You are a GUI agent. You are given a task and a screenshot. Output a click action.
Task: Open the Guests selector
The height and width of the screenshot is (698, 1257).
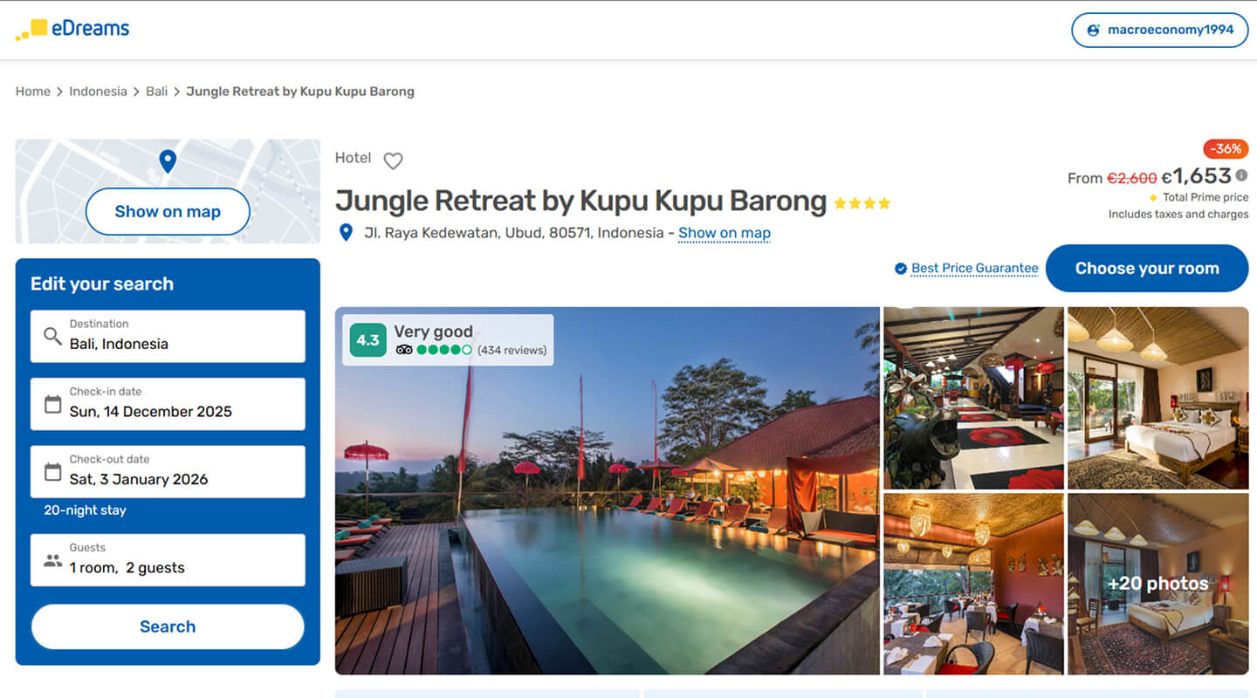click(168, 560)
